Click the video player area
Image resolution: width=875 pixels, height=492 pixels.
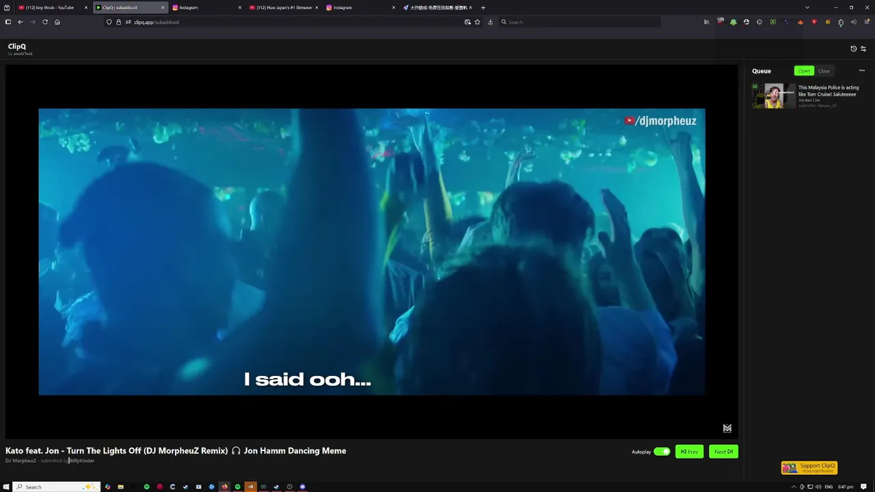372,251
